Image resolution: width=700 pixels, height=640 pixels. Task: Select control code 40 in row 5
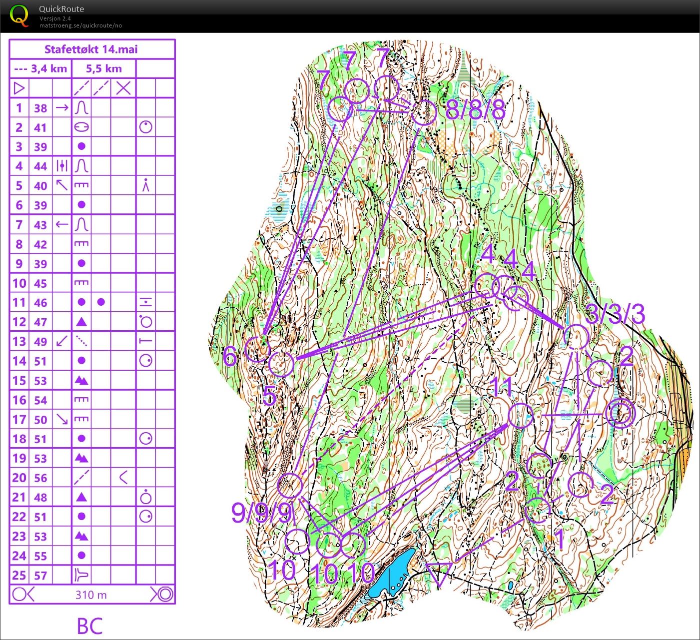pos(40,186)
